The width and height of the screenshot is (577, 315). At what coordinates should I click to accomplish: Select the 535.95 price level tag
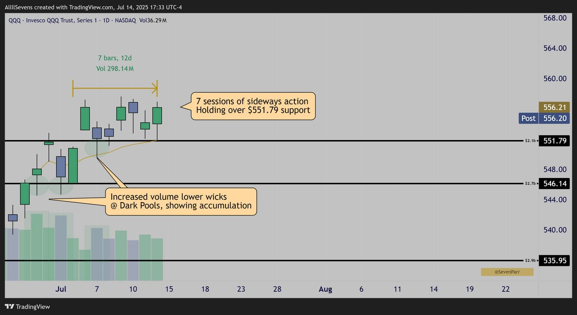click(554, 260)
